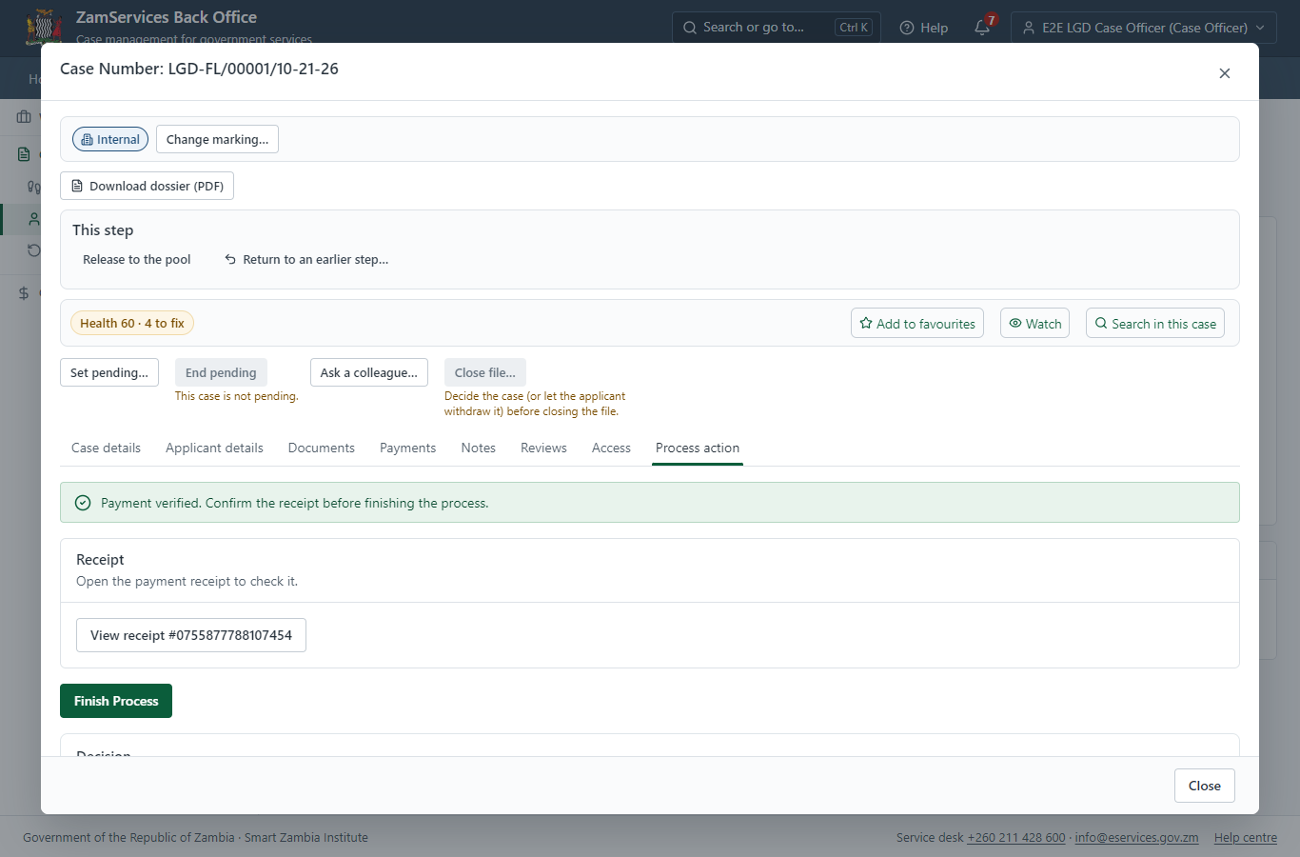Open the Set pending dialog
The image size is (1300, 857).
(x=109, y=373)
